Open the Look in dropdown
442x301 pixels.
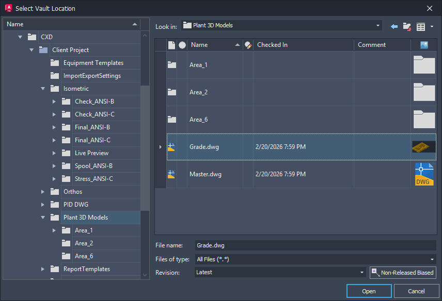(282, 25)
